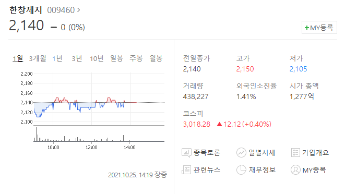
Task: Open the 기업개요 list icon
Action: point(295,152)
